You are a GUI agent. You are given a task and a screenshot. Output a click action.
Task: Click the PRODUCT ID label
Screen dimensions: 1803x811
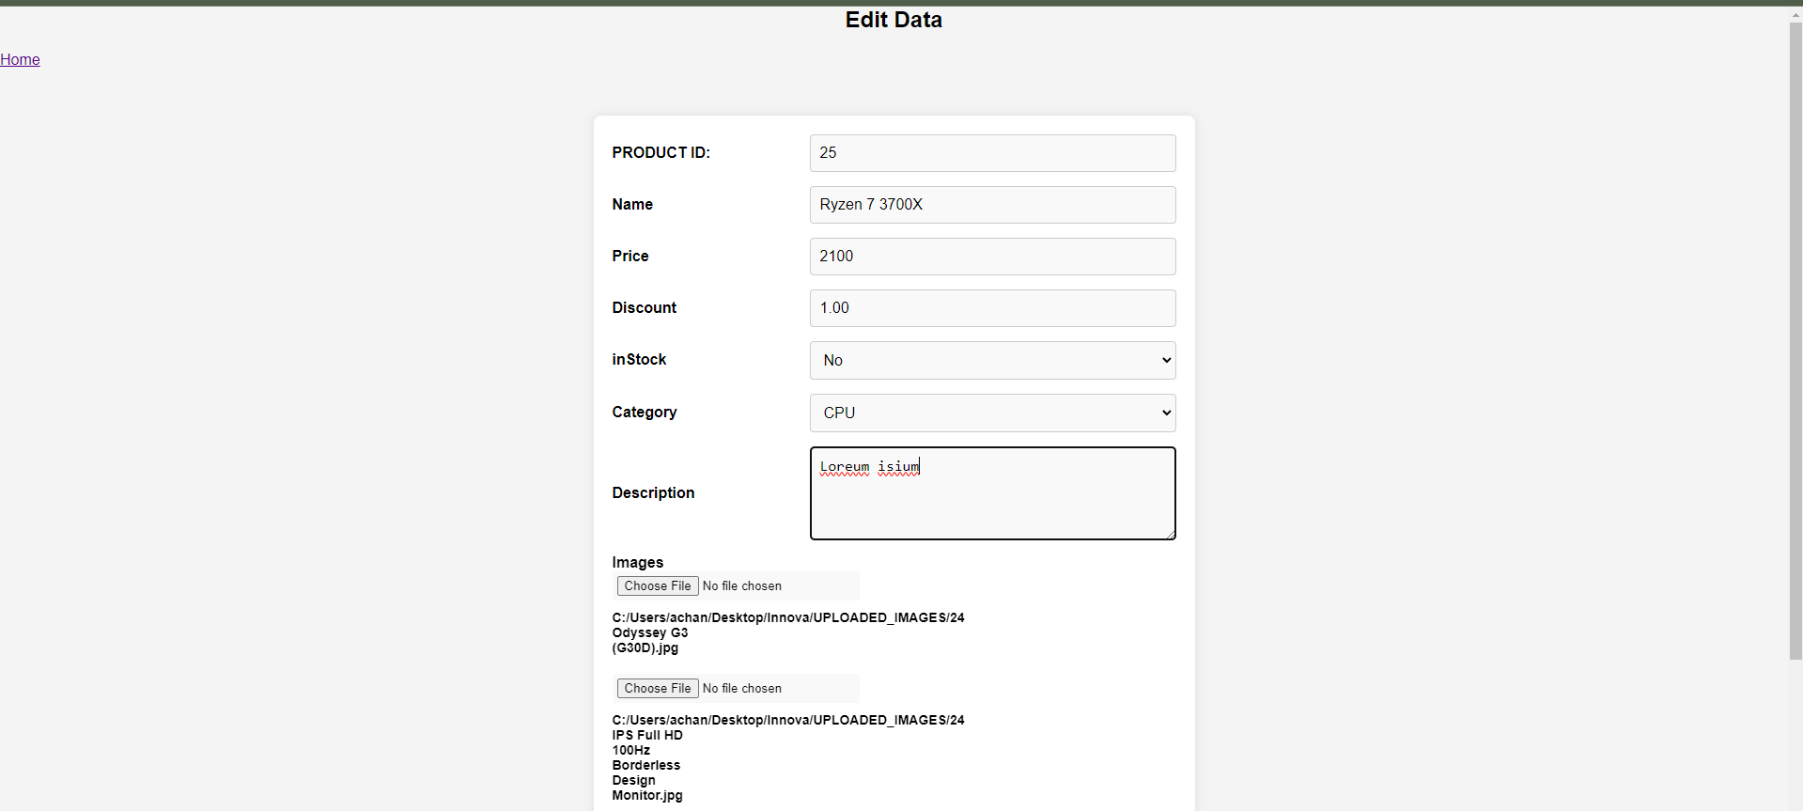pos(661,152)
